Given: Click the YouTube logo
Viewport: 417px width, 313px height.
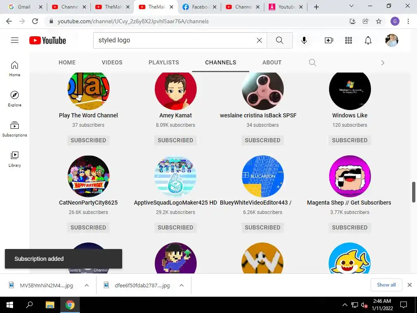Looking at the screenshot, I should (48, 40).
